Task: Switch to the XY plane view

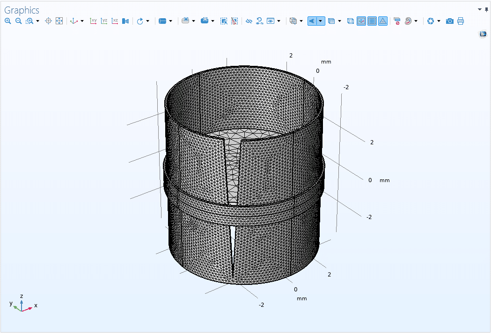Action: (x=93, y=21)
